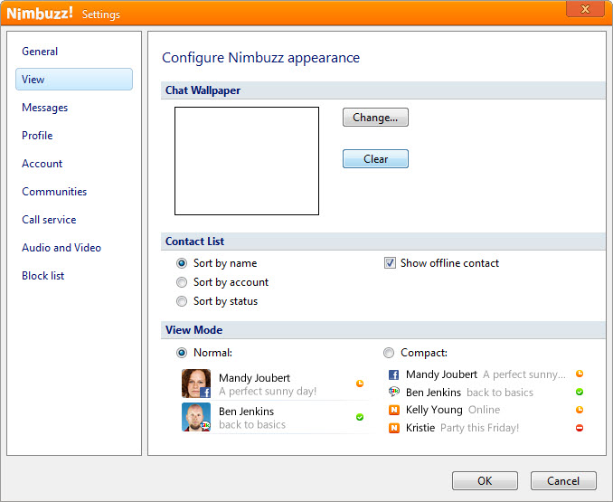Go to the Block list section

(43, 276)
